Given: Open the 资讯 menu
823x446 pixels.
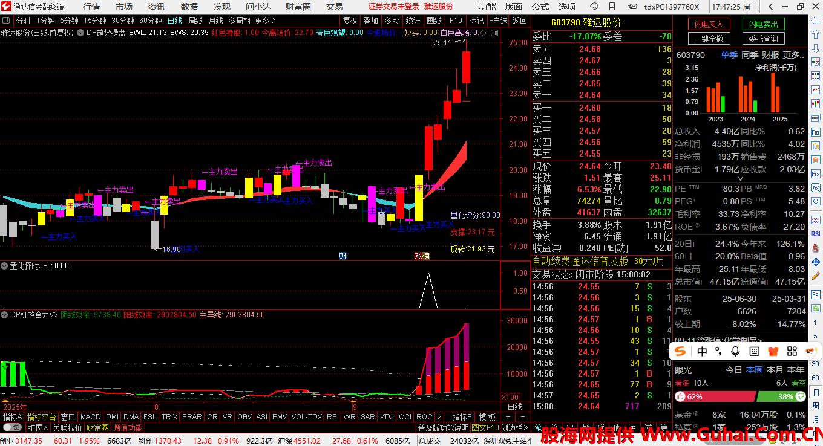Looking at the screenshot, I should (x=157, y=7).
